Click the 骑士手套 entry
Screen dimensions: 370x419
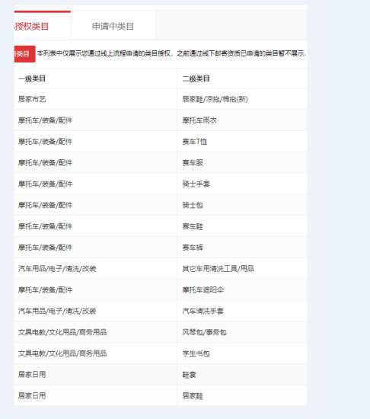tap(196, 184)
